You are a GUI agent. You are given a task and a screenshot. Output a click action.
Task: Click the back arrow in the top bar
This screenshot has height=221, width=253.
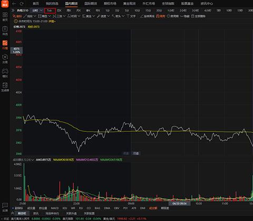14,4
